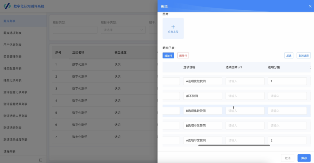Open 题目子类型 dropdown
Screen dimensions: 314x163
click(x=123, y=30)
